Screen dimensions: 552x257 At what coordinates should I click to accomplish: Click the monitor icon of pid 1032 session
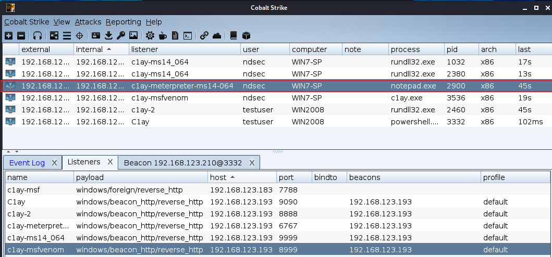click(10, 62)
